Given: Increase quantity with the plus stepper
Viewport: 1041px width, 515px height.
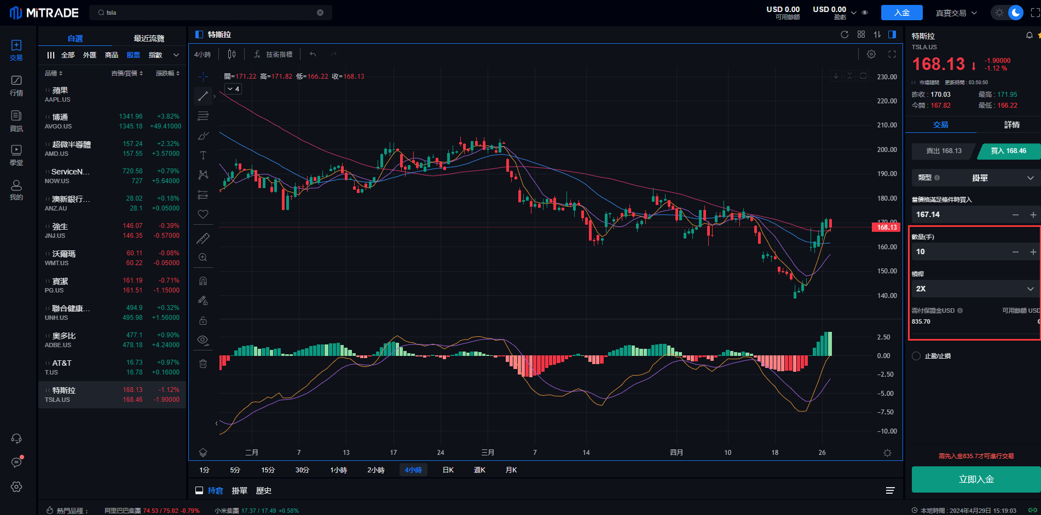Looking at the screenshot, I should point(1033,251).
